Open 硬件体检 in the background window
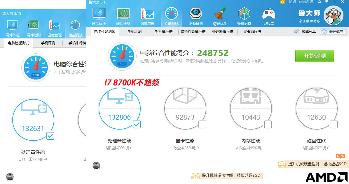349x184 pixels. 13,28
